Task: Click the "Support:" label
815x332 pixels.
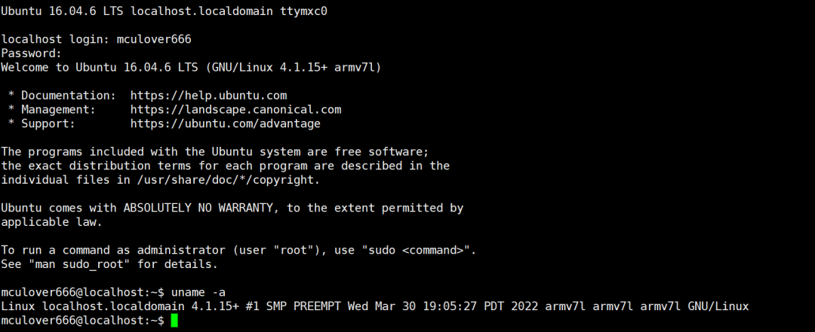Action: 48,123
